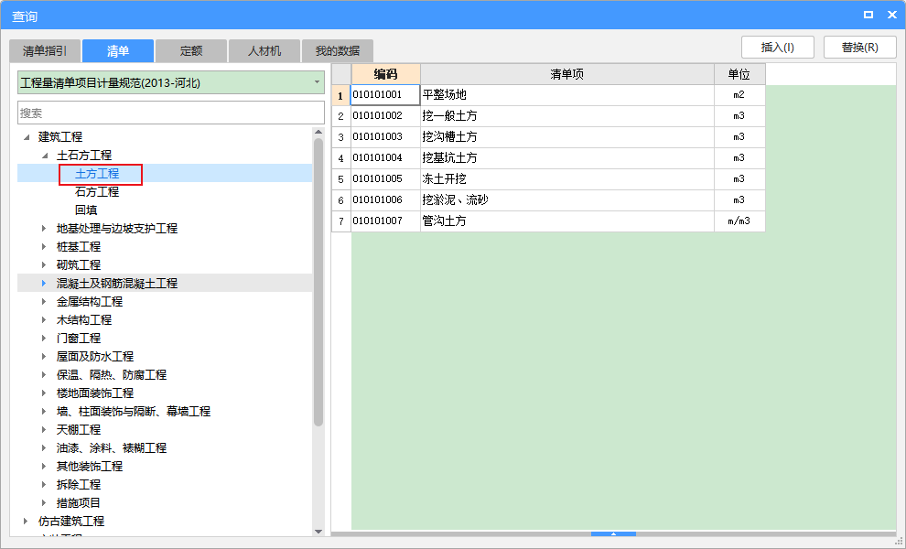
Task: Select the 土石方工程 tree label
Action: (x=84, y=156)
